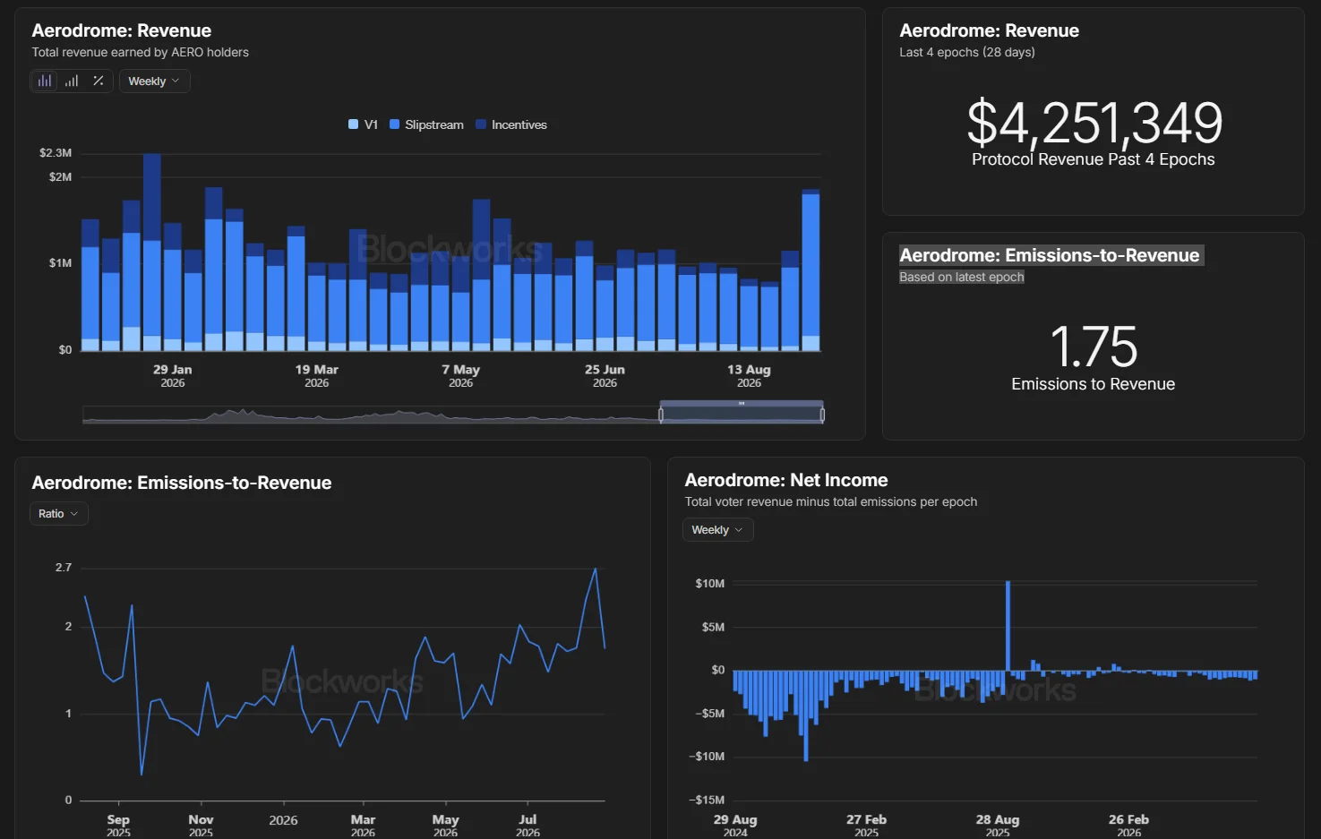Viewport: 1321px width, 839px height.
Task: Click the 'Based on latest epoch' subtitle
Action: 962,277
